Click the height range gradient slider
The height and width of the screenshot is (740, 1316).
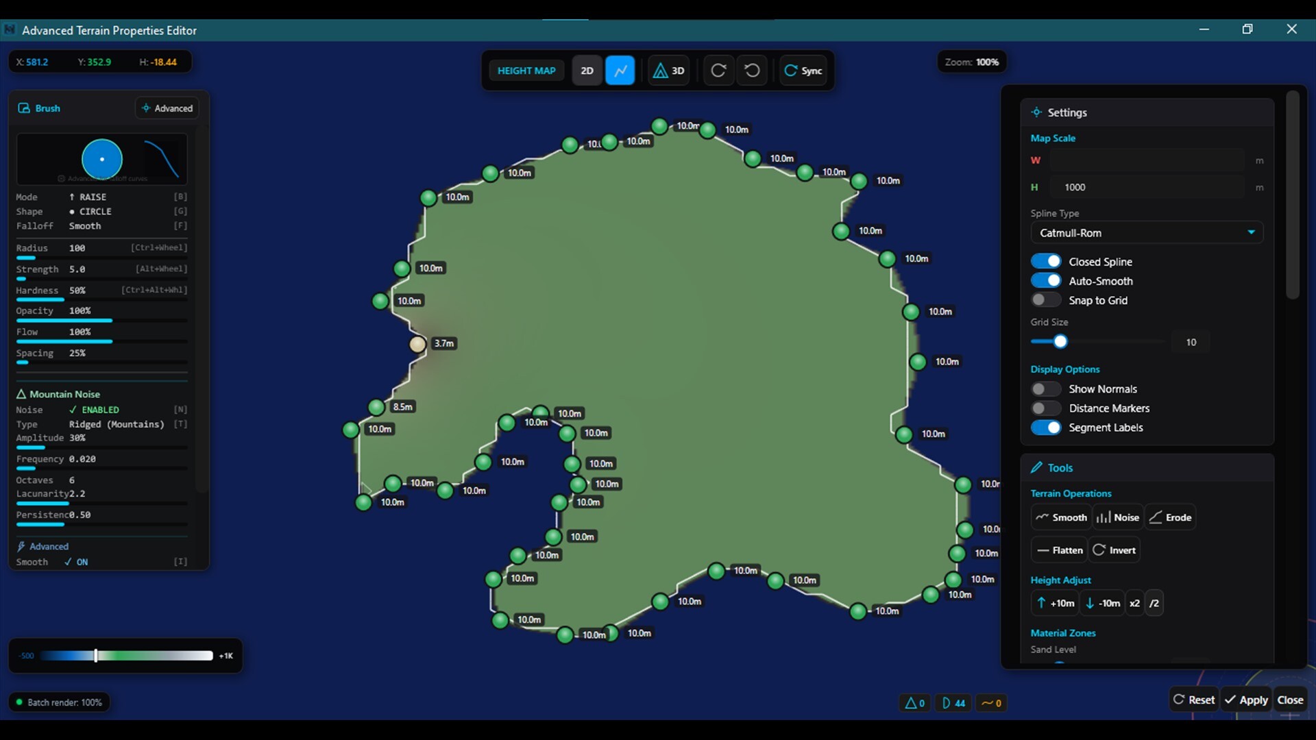click(126, 656)
